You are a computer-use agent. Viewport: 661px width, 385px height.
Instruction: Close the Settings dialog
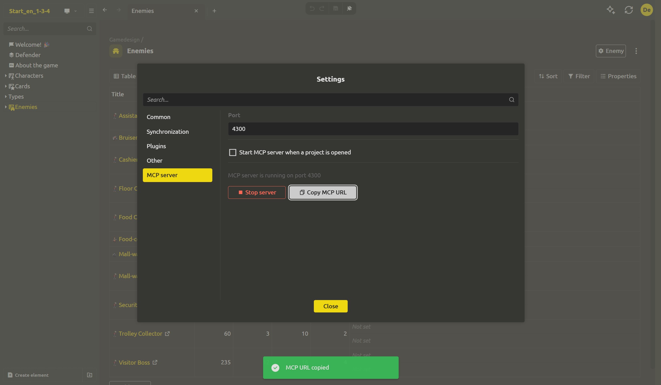point(331,306)
